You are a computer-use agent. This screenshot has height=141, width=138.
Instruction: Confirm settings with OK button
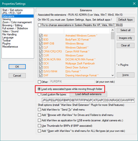coord(17,67)
